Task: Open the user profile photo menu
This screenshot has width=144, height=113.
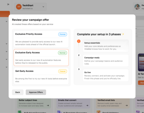Action: [x=137, y=7]
